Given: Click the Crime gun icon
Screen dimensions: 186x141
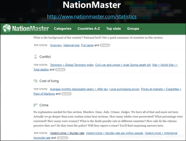Looking at the screenshot, I should coord(35,105).
